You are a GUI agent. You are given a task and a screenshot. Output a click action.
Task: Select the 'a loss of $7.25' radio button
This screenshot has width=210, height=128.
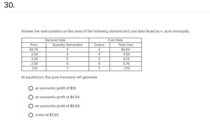pos(31,115)
